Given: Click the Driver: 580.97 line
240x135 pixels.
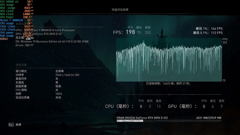Looking at the screenshot, I should point(25,45).
